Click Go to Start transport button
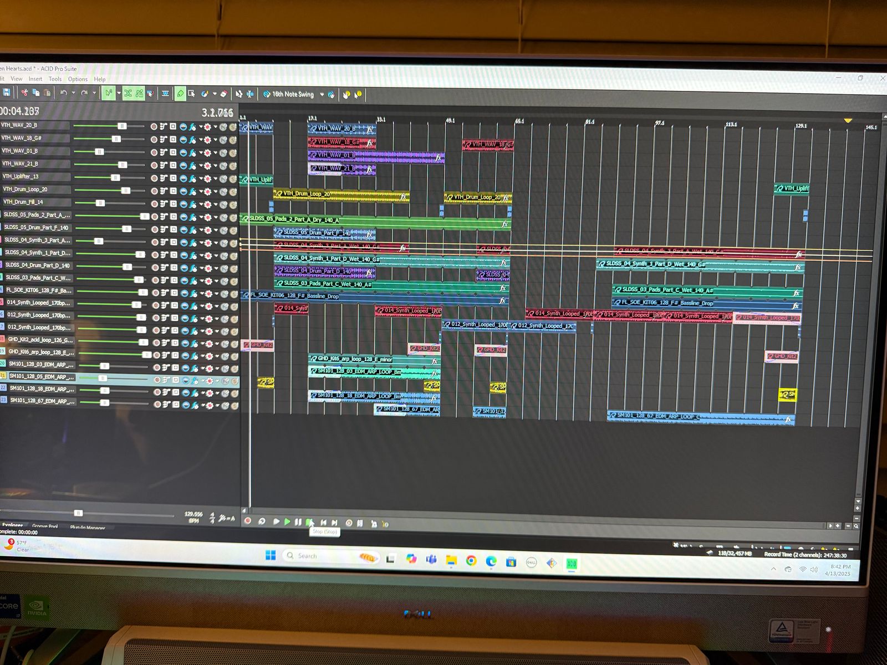Image resolution: width=887 pixels, height=665 pixels. 323,523
